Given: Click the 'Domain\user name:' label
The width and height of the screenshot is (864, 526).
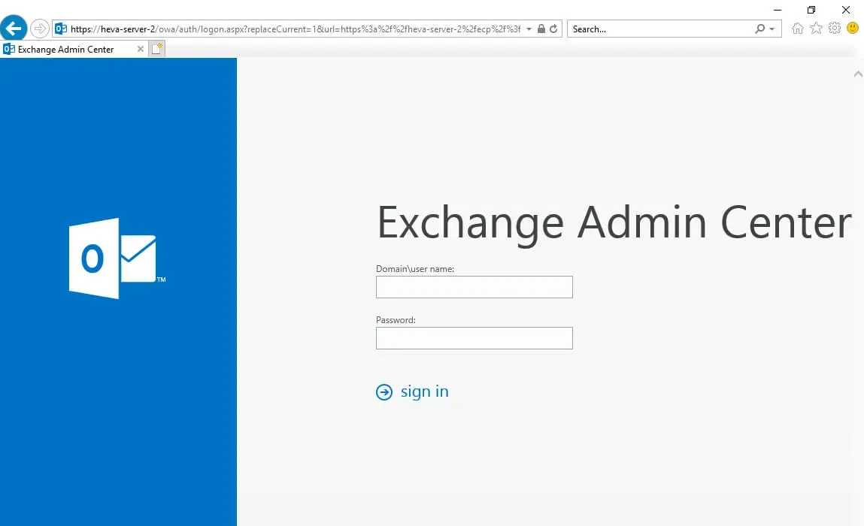Looking at the screenshot, I should [x=415, y=269].
